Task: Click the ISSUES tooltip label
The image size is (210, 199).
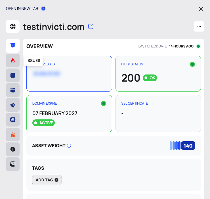Action: pos(33,61)
